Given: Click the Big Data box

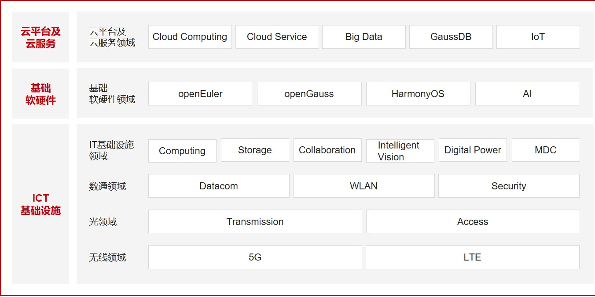Looking at the screenshot, I should [364, 37].
